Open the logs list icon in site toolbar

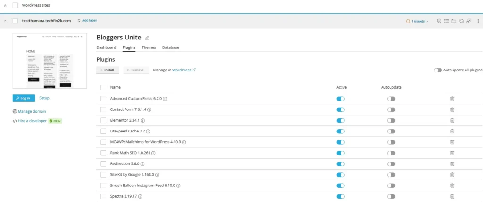(x=446, y=21)
